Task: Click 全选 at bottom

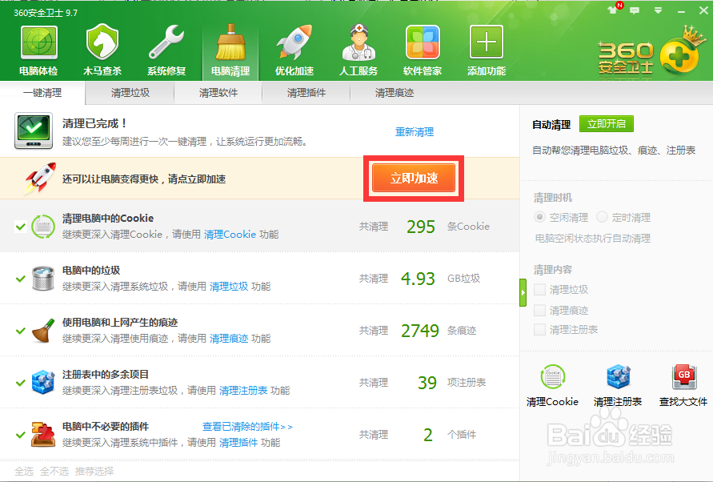Action: pos(24,471)
